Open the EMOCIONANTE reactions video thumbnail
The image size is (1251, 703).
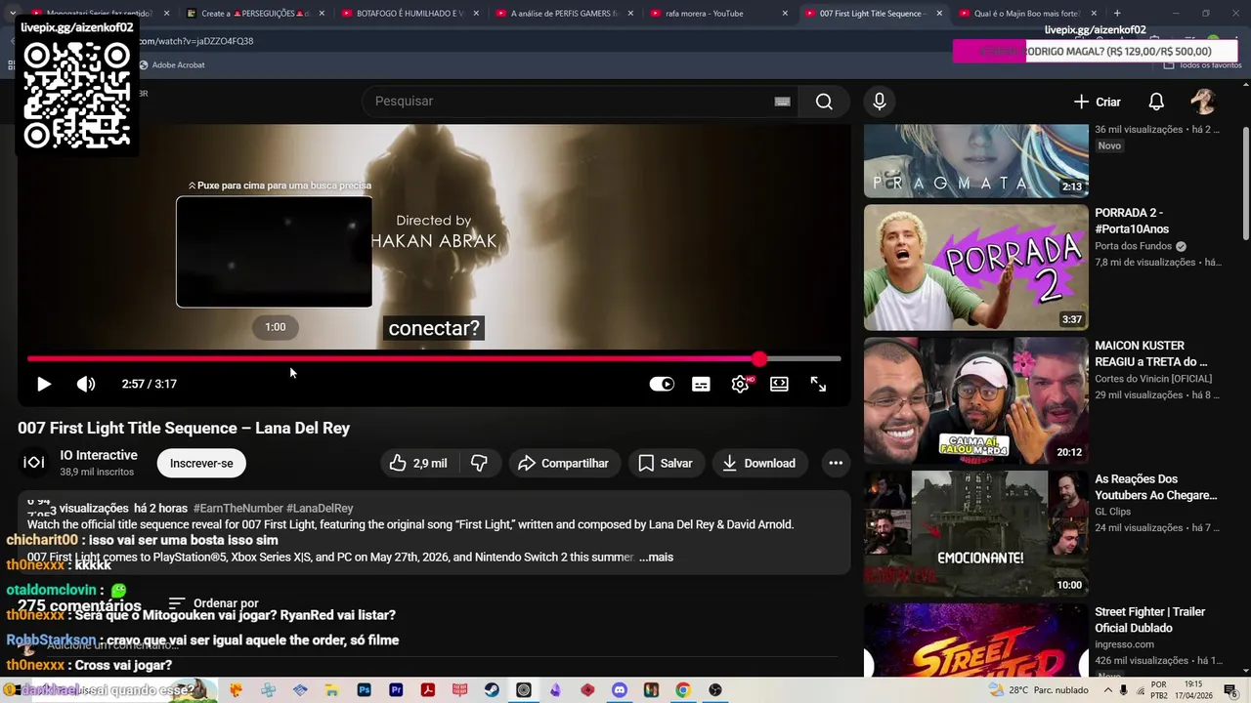coord(975,533)
